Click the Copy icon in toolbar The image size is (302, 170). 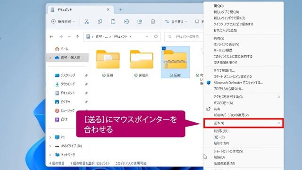pos(100,22)
